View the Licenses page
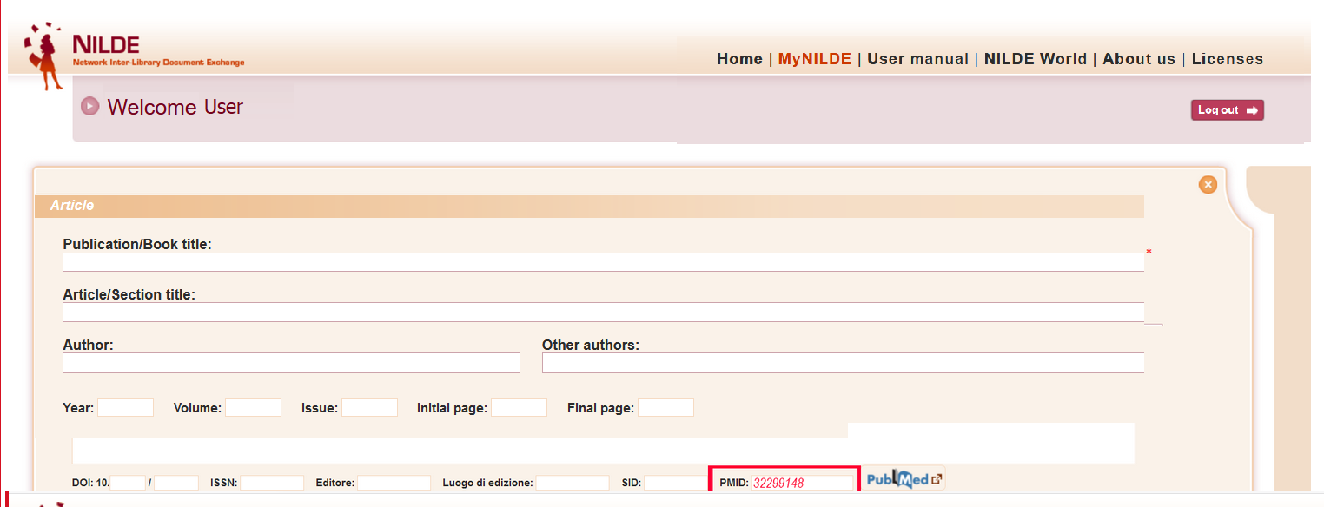The image size is (1324, 507). tap(1228, 59)
